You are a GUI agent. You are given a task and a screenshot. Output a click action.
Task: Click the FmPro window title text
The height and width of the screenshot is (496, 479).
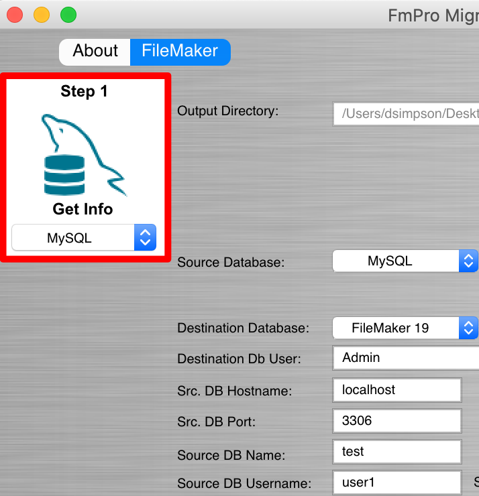pyautogui.click(x=433, y=15)
